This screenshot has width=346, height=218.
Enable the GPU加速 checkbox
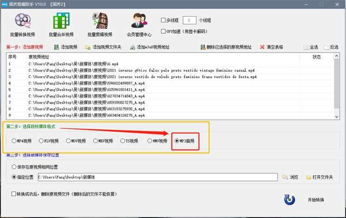163,31
